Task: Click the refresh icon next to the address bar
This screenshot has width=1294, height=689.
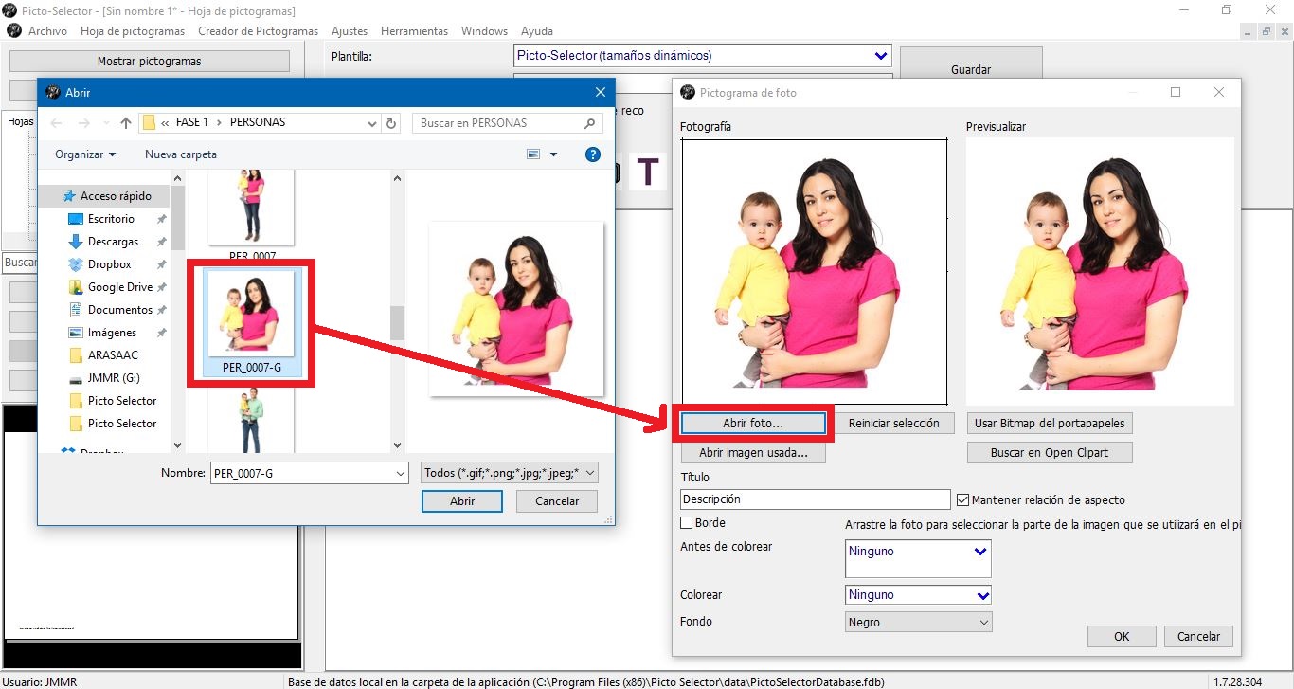Action: [x=391, y=122]
